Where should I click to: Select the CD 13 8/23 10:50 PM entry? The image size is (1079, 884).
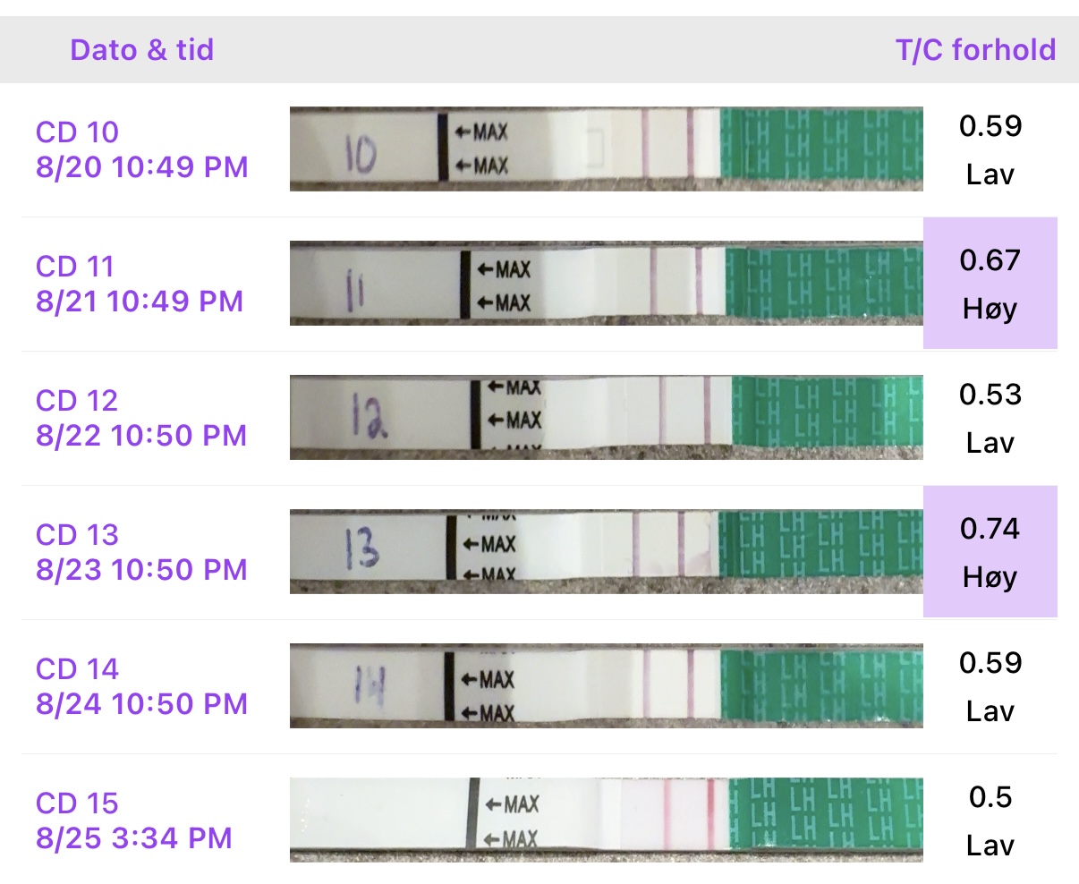(141, 552)
